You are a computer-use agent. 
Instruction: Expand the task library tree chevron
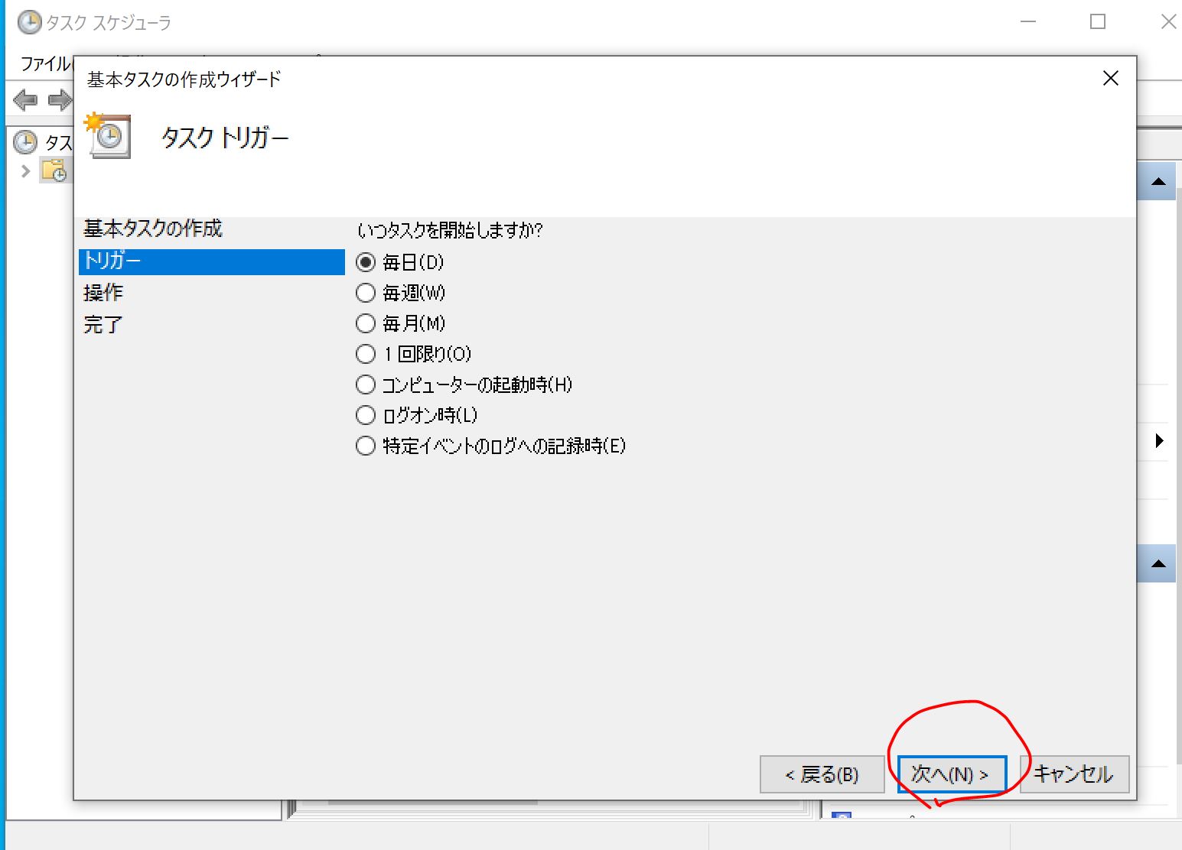pyautogui.click(x=25, y=170)
